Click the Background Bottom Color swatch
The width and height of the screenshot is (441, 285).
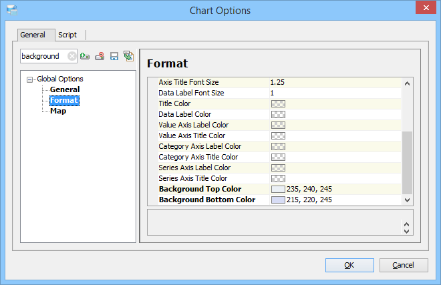coord(278,200)
